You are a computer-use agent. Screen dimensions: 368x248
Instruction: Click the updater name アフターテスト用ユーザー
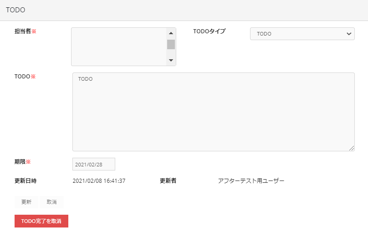pyautogui.click(x=251, y=181)
